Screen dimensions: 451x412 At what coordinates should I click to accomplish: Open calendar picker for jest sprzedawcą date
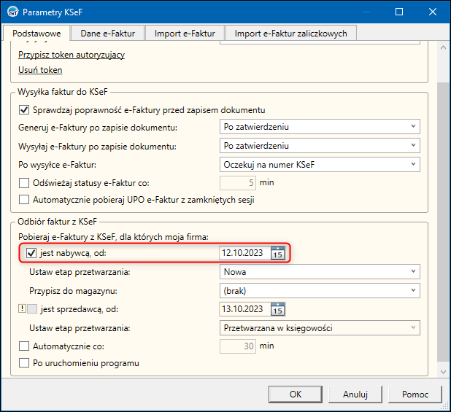(x=277, y=309)
